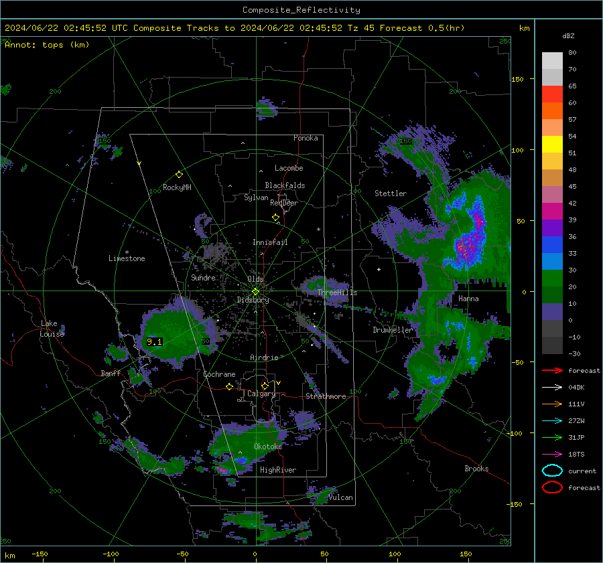Screen dimensions: 603x563
Task: Click the yellow swatch between 54 and 51 dBZ
Action: coord(552,145)
